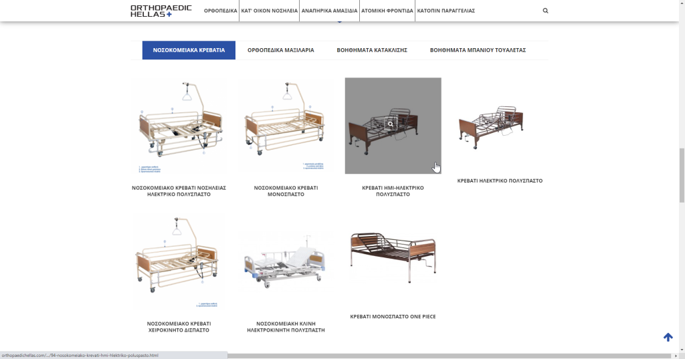Open the ΚΑΤ' ΟΙΚΟΝ ΝΟΣΗΛΕΙΑ menu
The width and height of the screenshot is (685, 359).
pos(269,11)
